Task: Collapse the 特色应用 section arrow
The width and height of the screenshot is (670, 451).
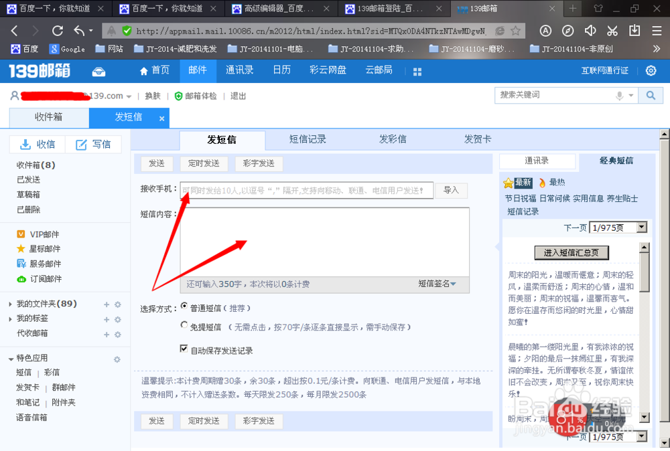Action: coord(11,359)
